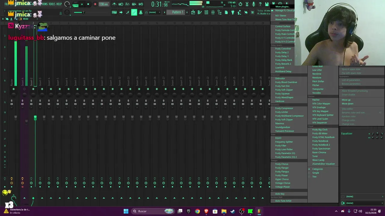Add a new pattern with plus button
Image resolution: width=385 pixels, height=216 pixels.
click(187, 12)
